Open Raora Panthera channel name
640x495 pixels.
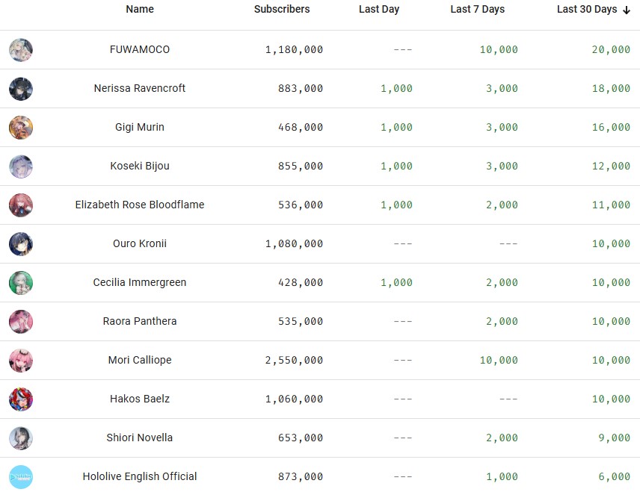pyautogui.click(x=140, y=321)
